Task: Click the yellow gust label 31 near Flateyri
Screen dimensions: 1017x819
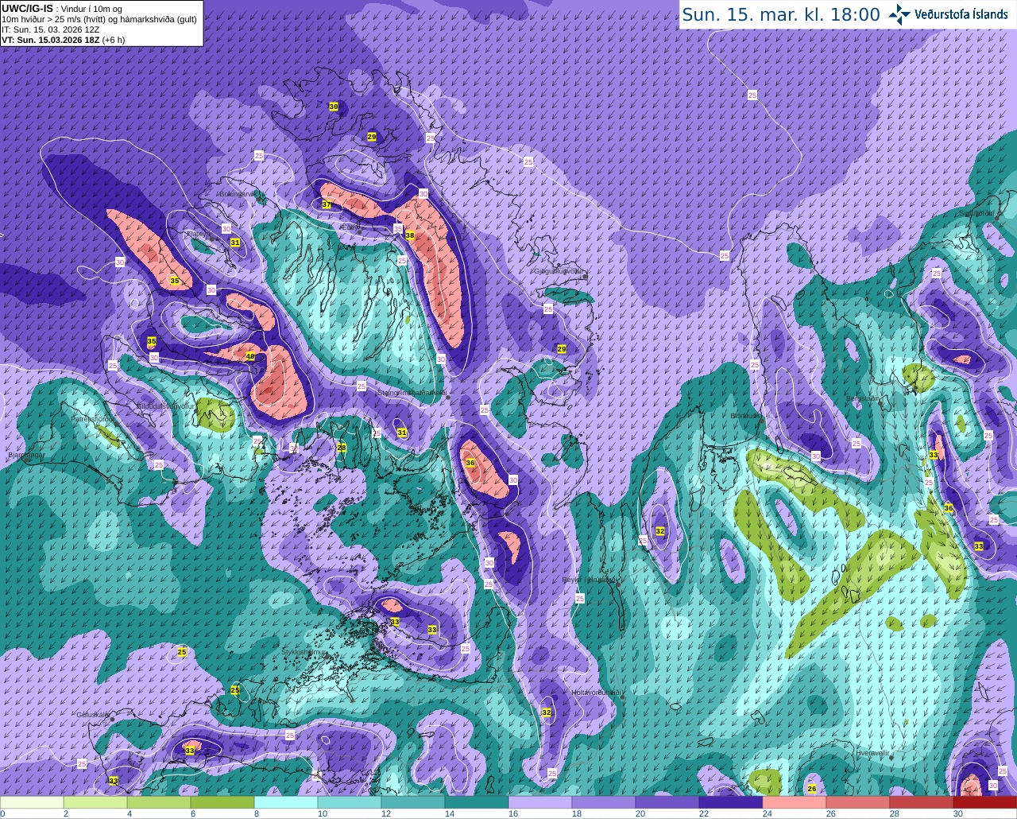Action: click(235, 242)
